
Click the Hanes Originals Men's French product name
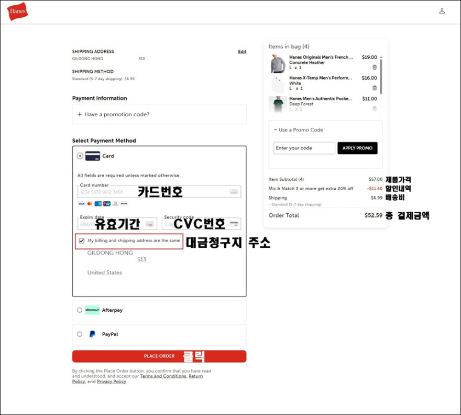click(x=321, y=57)
